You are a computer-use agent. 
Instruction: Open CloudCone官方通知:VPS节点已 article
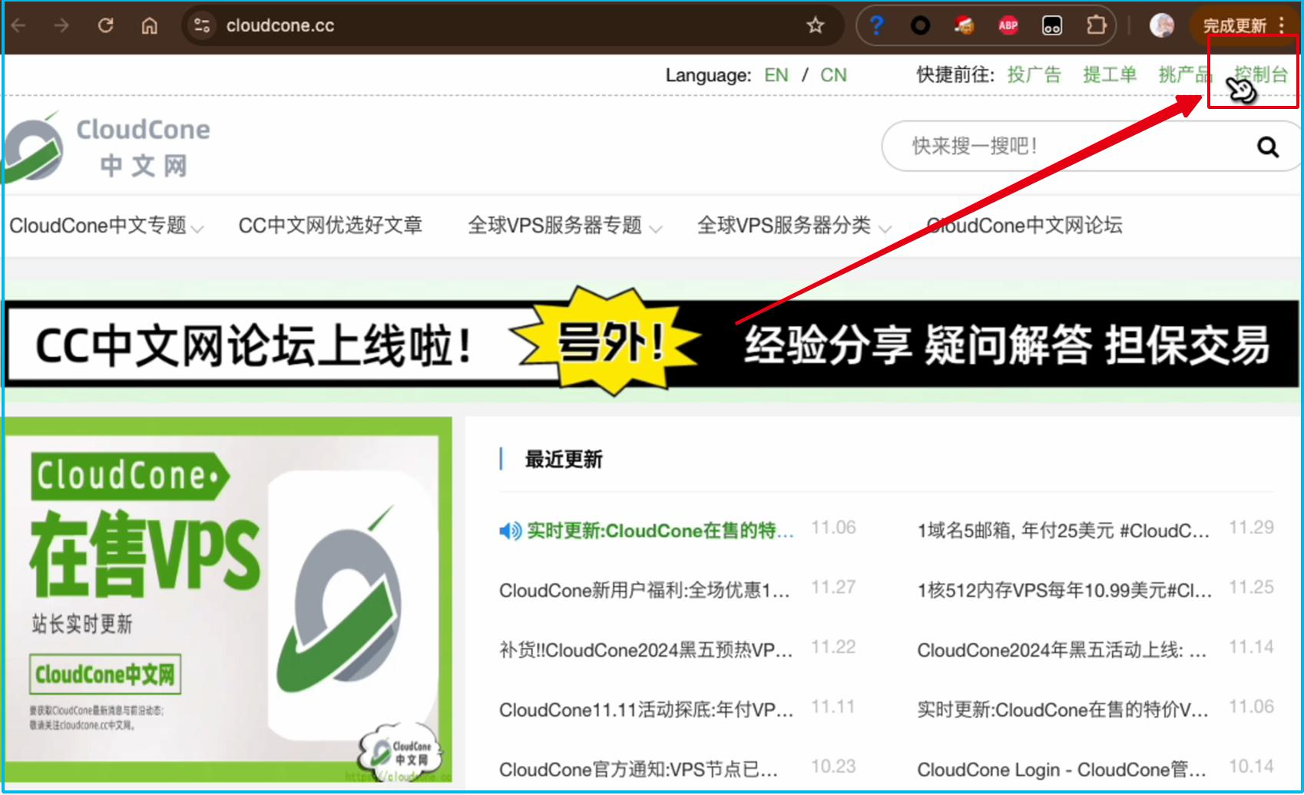tap(638, 770)
